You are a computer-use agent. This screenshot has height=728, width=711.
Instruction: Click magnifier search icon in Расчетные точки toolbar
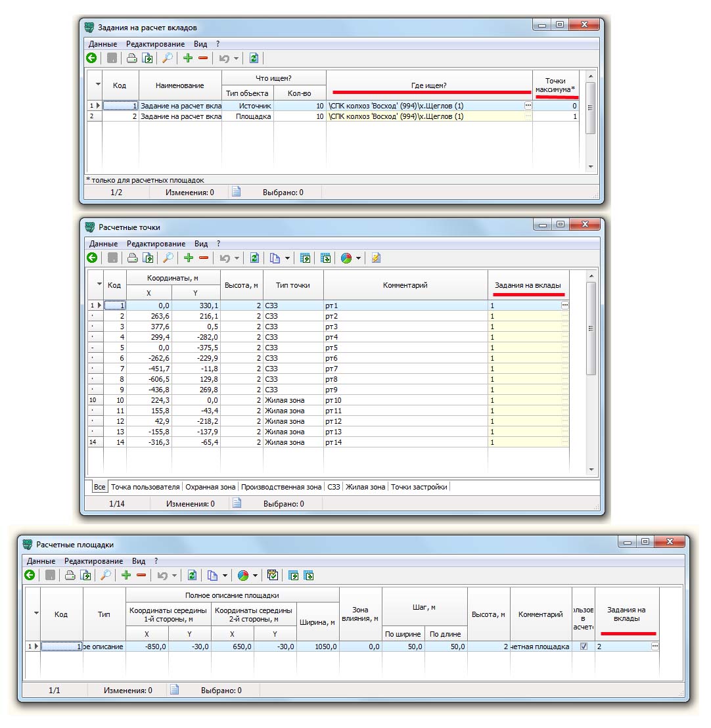click(x=168, y=258)
